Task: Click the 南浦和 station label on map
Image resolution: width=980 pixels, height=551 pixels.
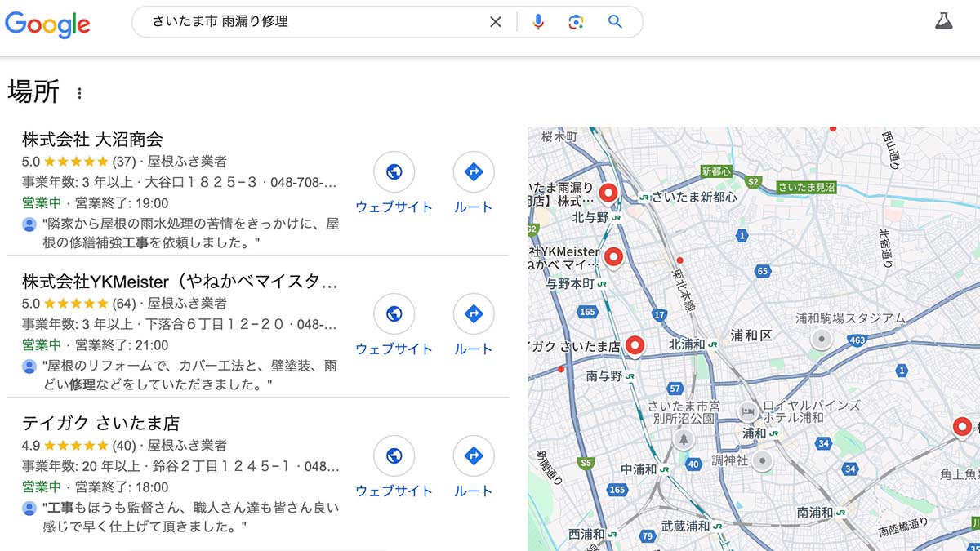Action: [x=815, y=513]
